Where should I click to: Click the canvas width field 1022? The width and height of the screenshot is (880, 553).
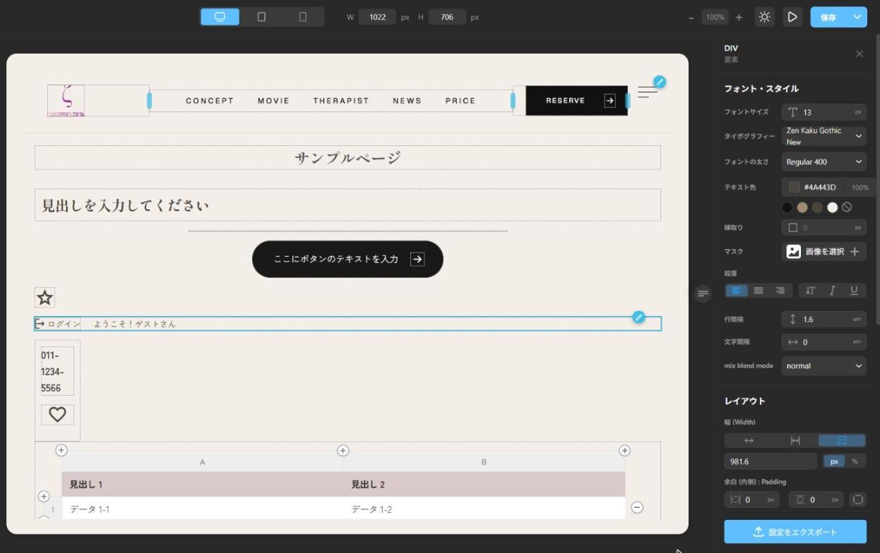tap(377, 17)
